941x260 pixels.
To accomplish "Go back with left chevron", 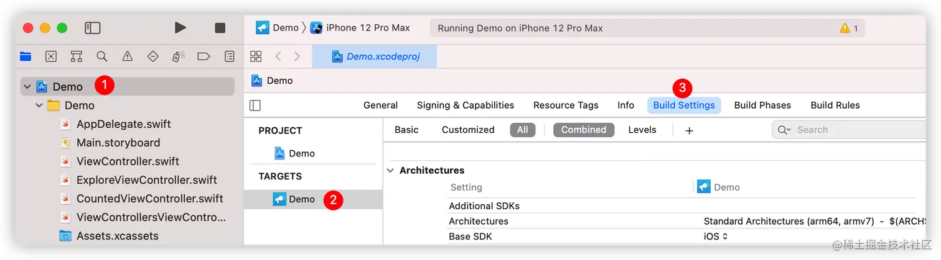I will (x=278, y=56).
